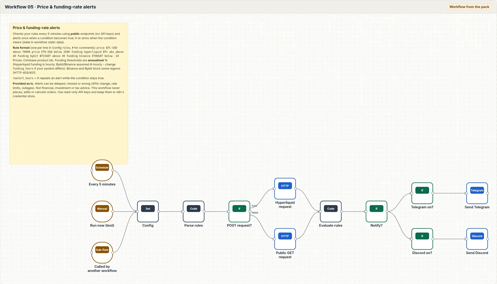Click the 'Config' node label
Image resolution: width=497 pixels, height=284 pixels.
(148, 225)
